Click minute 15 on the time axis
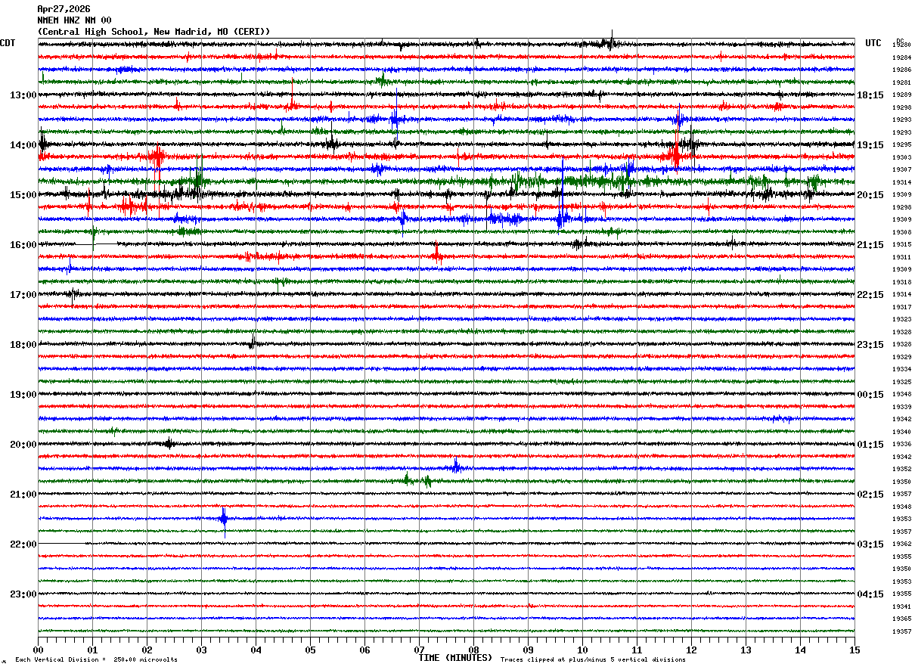 (855, 650)
